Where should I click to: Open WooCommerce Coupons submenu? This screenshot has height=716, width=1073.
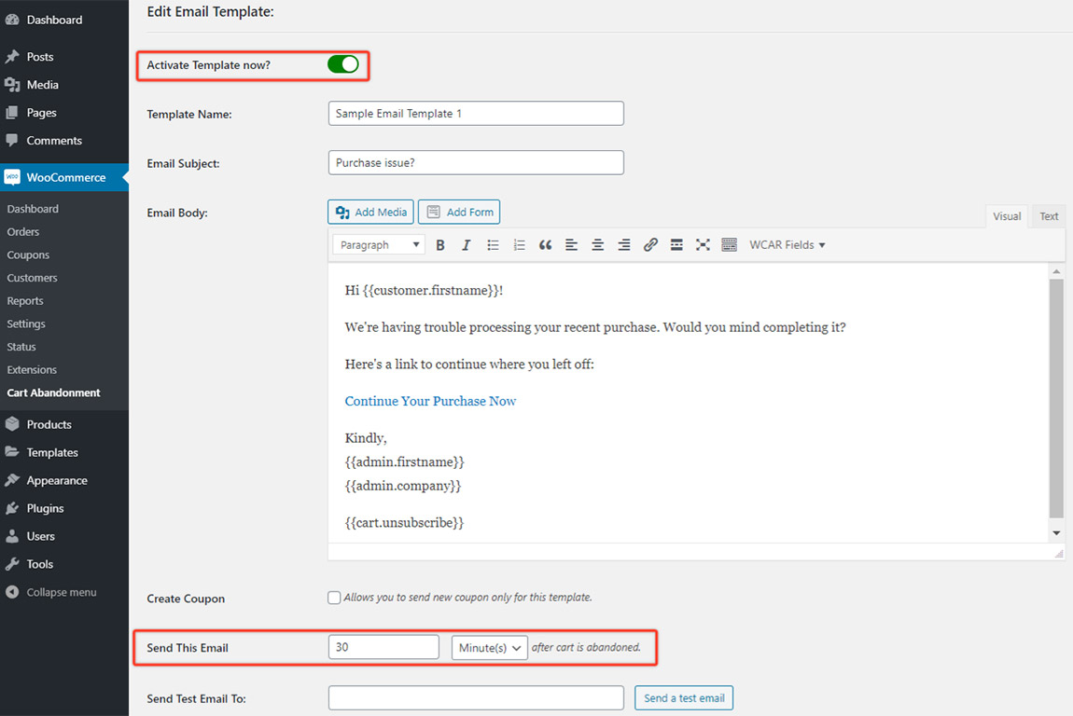point(28,255)
